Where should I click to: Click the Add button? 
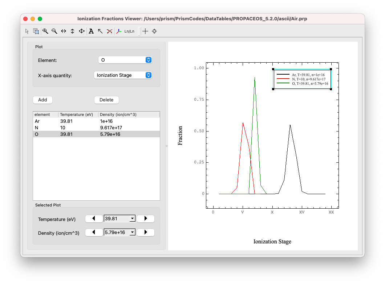pyautogui.click(x=42, y=100)
